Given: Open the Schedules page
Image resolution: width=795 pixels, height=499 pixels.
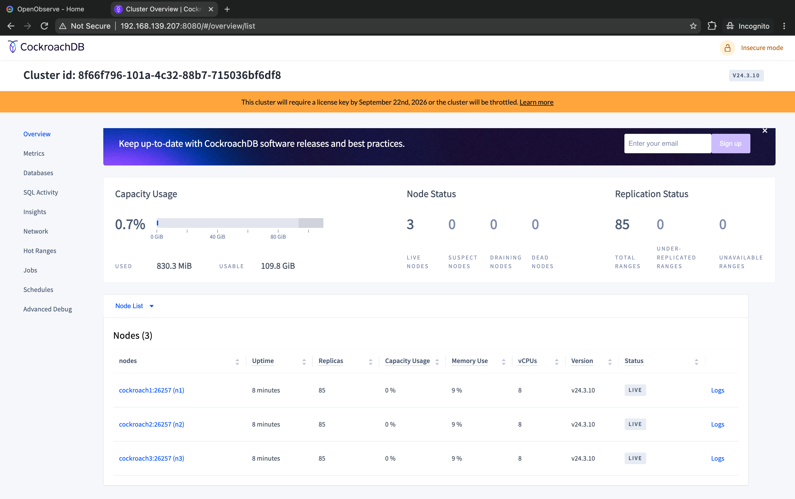Looking at the screenshot, I should (x=38, y=290).
